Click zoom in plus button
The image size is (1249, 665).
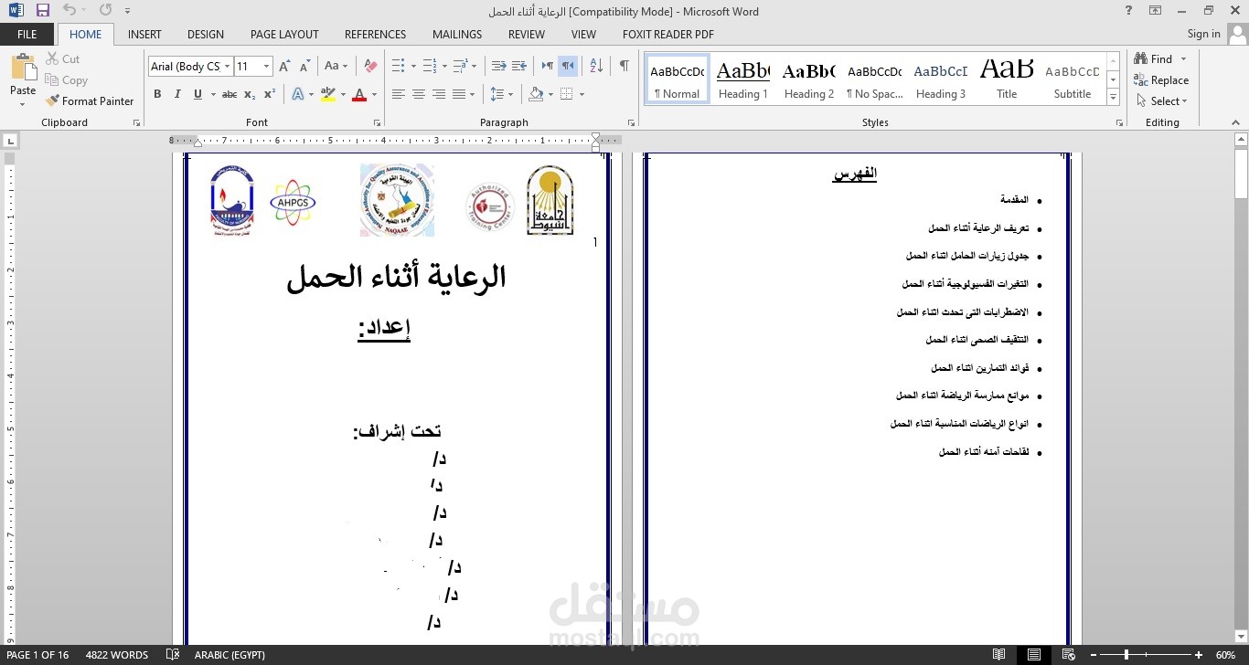click(1198, 655)
